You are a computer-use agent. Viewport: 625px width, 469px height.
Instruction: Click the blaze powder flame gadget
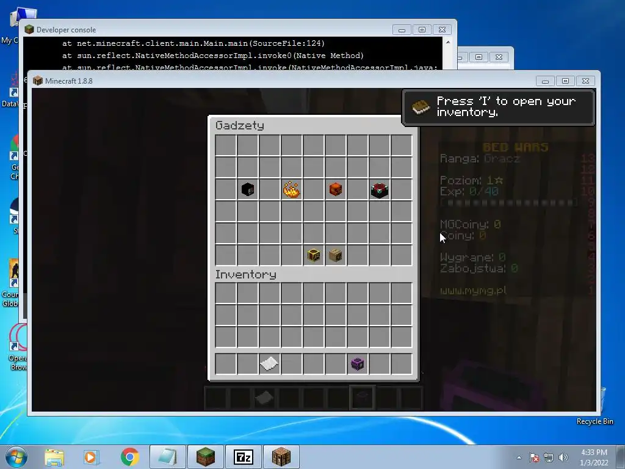(x=291, y=189)
